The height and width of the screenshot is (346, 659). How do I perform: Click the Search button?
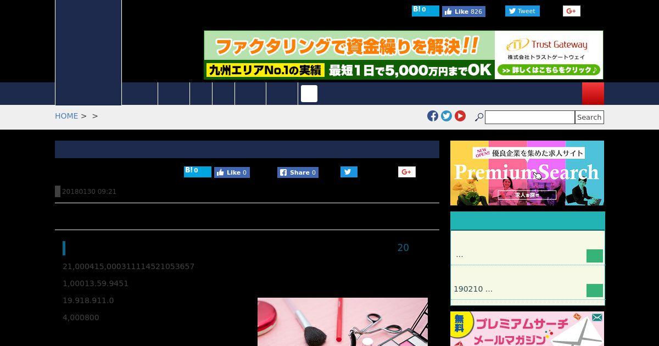tap(589, 117)
